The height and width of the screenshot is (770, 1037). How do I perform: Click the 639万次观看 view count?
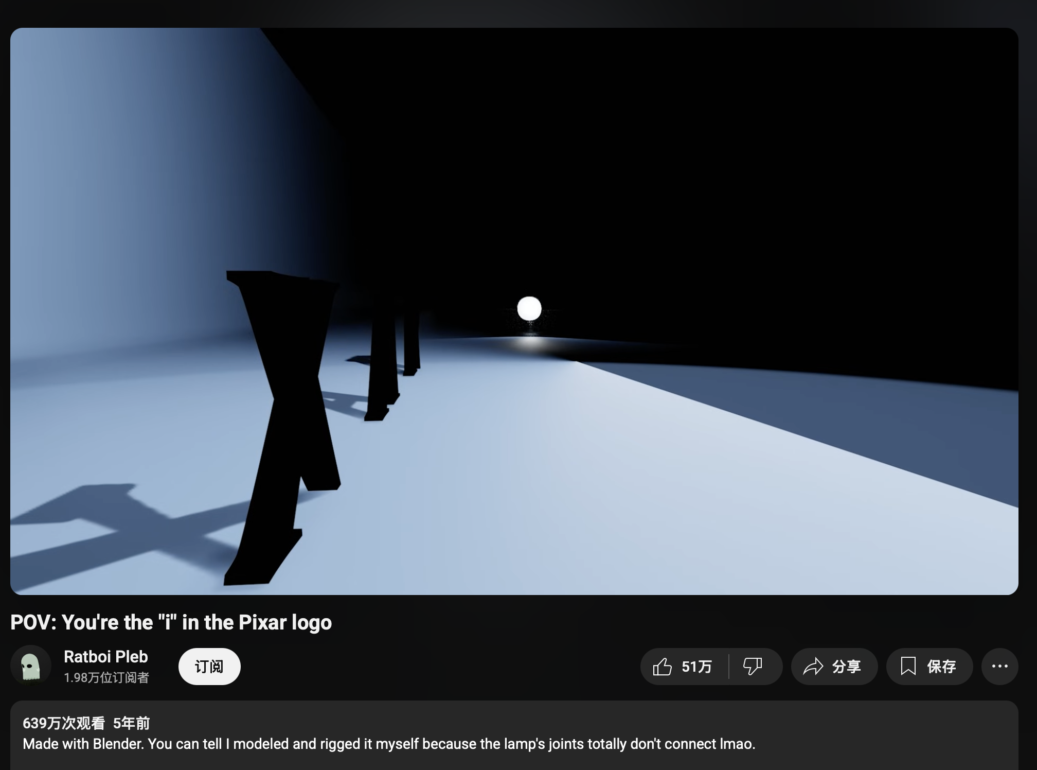point(63,723)
